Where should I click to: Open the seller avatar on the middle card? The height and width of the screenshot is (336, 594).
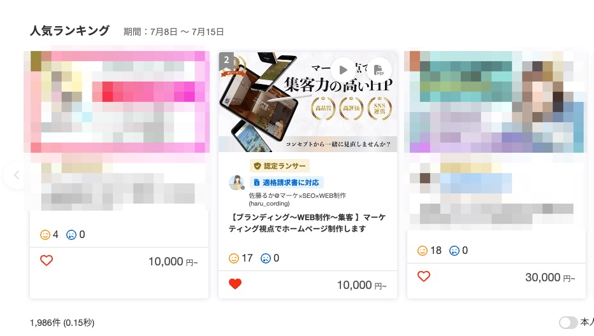click(x=237, y=183)
